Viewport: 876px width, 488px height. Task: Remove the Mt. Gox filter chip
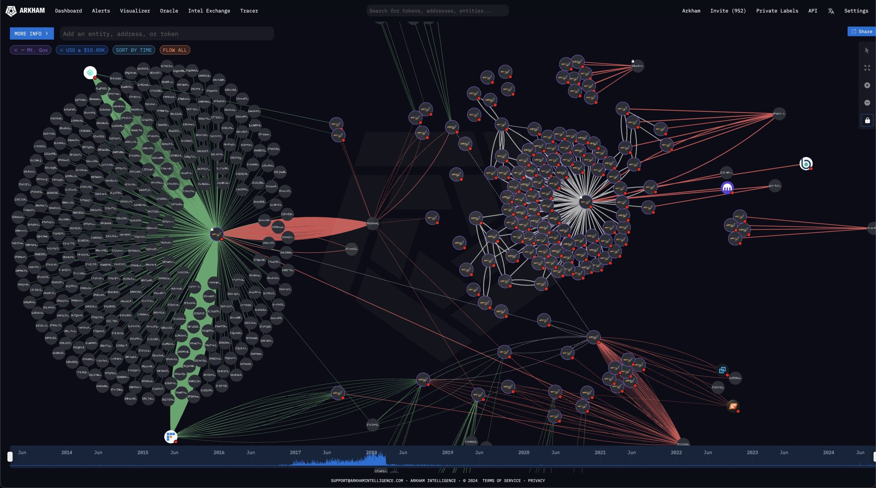[16, 50]
